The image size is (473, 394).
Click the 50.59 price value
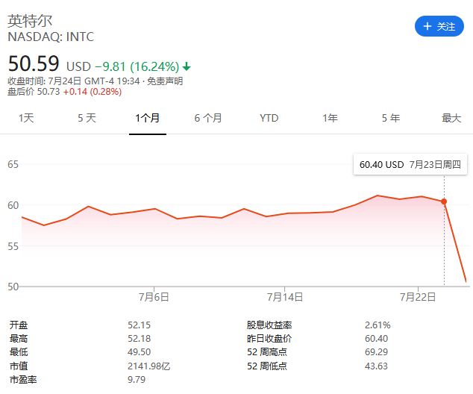[x=34, y=63]
